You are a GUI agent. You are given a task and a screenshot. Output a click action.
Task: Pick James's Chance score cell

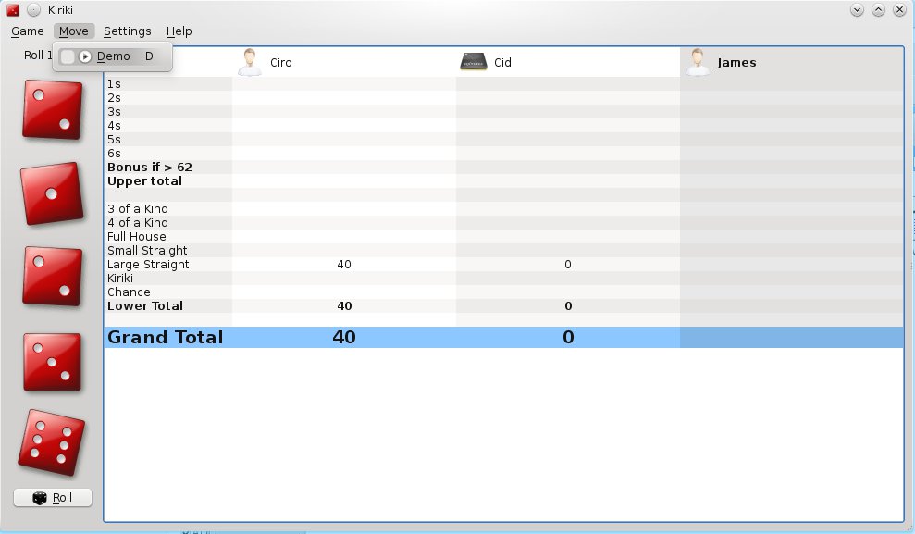point(791,292)
